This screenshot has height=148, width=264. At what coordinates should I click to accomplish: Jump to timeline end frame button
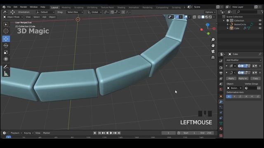pos(119,133)
